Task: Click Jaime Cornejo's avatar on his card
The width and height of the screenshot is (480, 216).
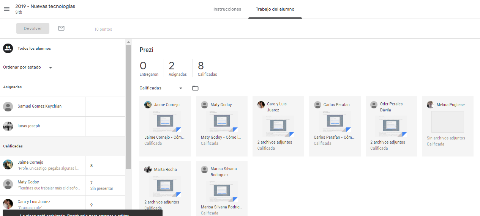Action: 148,105
